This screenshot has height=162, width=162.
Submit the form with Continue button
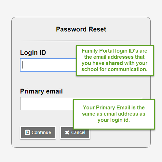(x=38, y=133)
